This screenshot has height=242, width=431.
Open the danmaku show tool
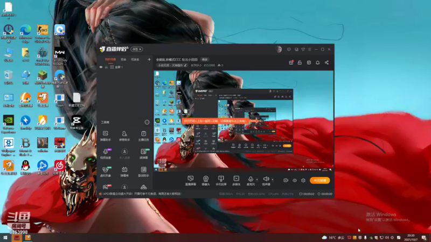[x=124, y=172]
